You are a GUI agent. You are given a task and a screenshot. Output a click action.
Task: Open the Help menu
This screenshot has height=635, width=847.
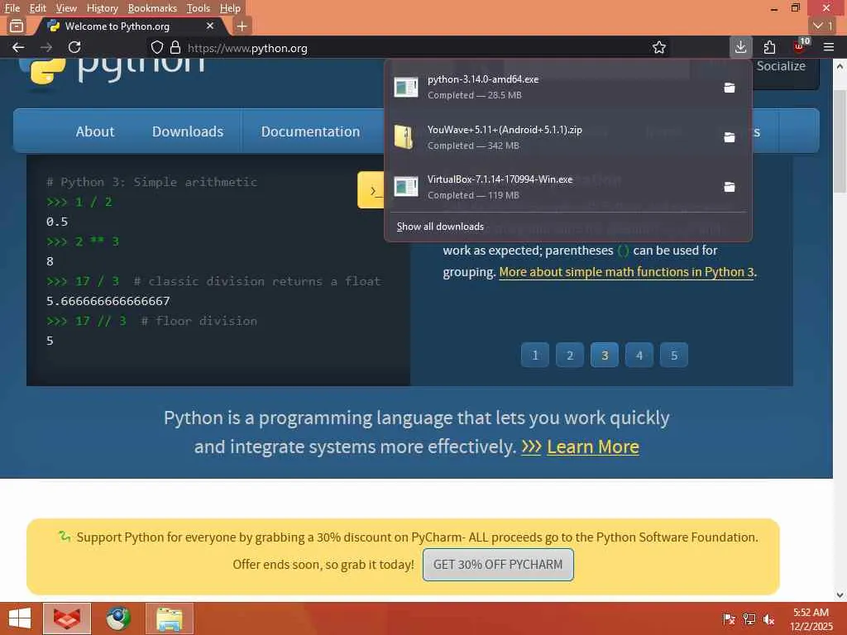[x=230, y=8]
